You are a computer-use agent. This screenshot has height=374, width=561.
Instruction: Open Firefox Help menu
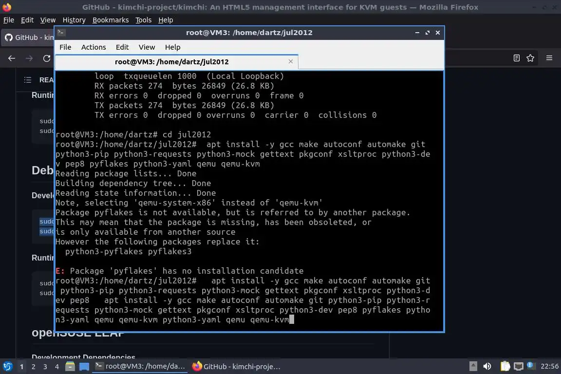(166, 20)
